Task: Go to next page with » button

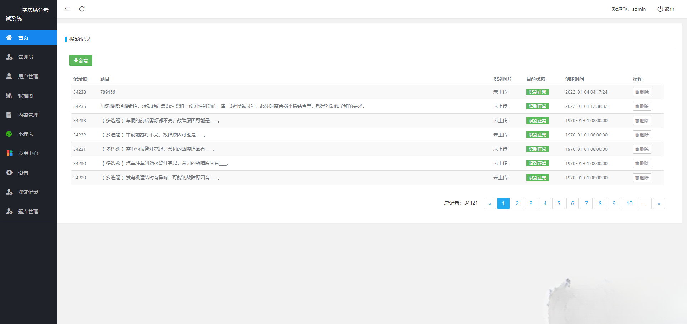Action: pos(659,203)
